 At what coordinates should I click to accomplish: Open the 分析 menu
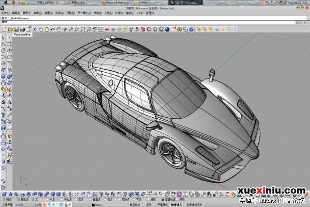click(x=119, y=13)
